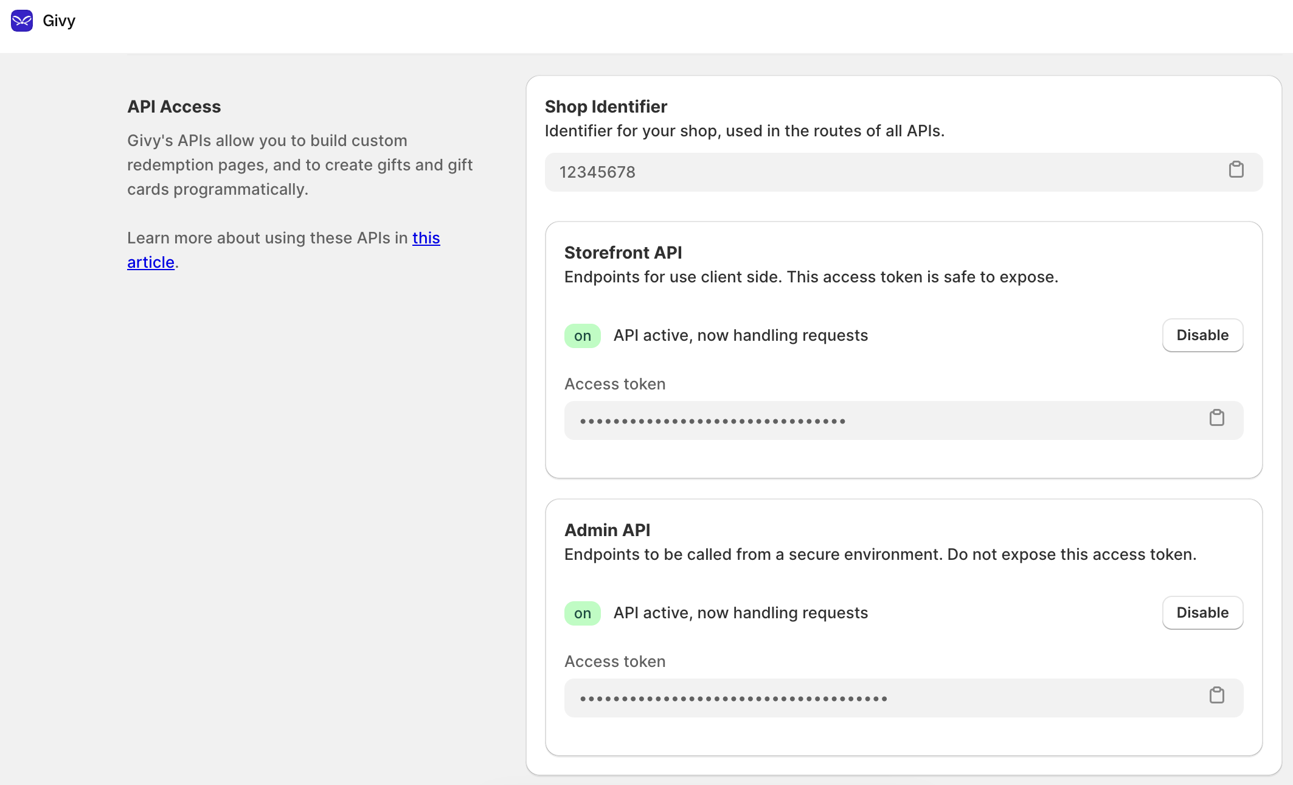Image resolution: width=1293 pixels, height=785 pixels.
Task: Focus the Admin API access token field
Action: (x=904, y=698)
